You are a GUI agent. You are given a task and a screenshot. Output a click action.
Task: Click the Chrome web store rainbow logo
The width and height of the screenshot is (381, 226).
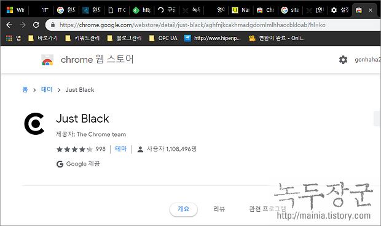tap(47, 60)
